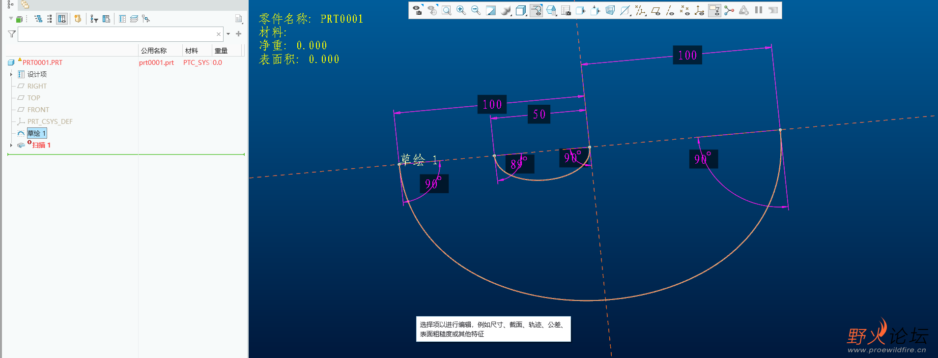Open the shaded display style sphere icon

tap(506, 10)
